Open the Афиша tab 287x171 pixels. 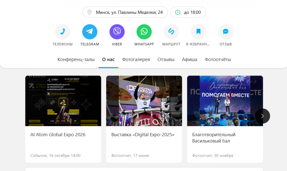point(189,59)
